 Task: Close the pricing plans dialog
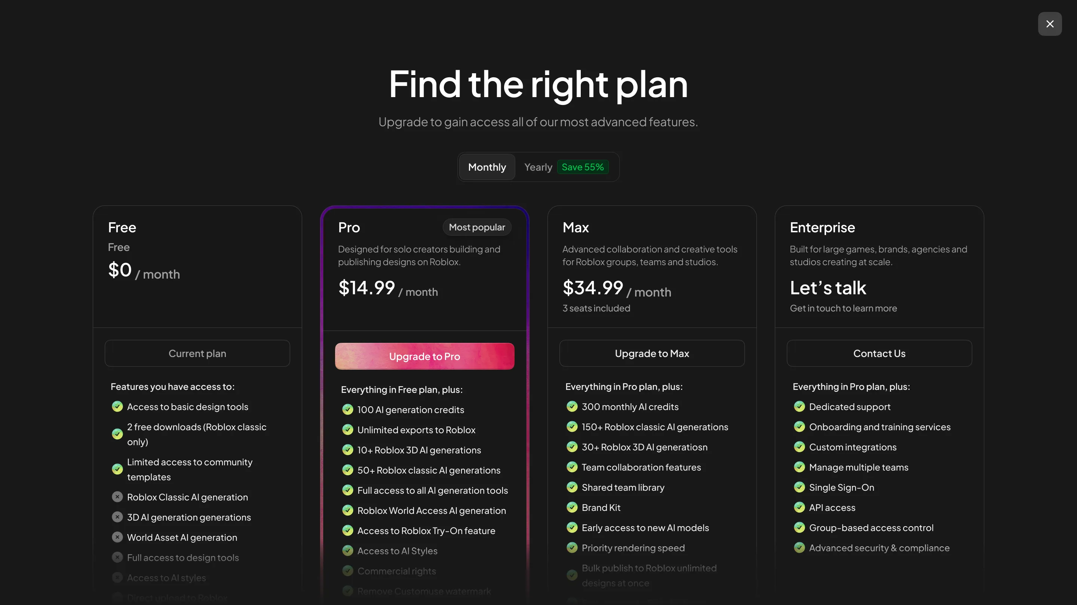pyautogui.click(x=1049, y=24)
